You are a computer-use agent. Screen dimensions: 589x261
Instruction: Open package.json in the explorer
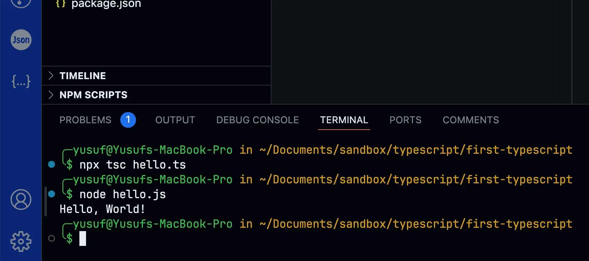click(x=106, y=4)
